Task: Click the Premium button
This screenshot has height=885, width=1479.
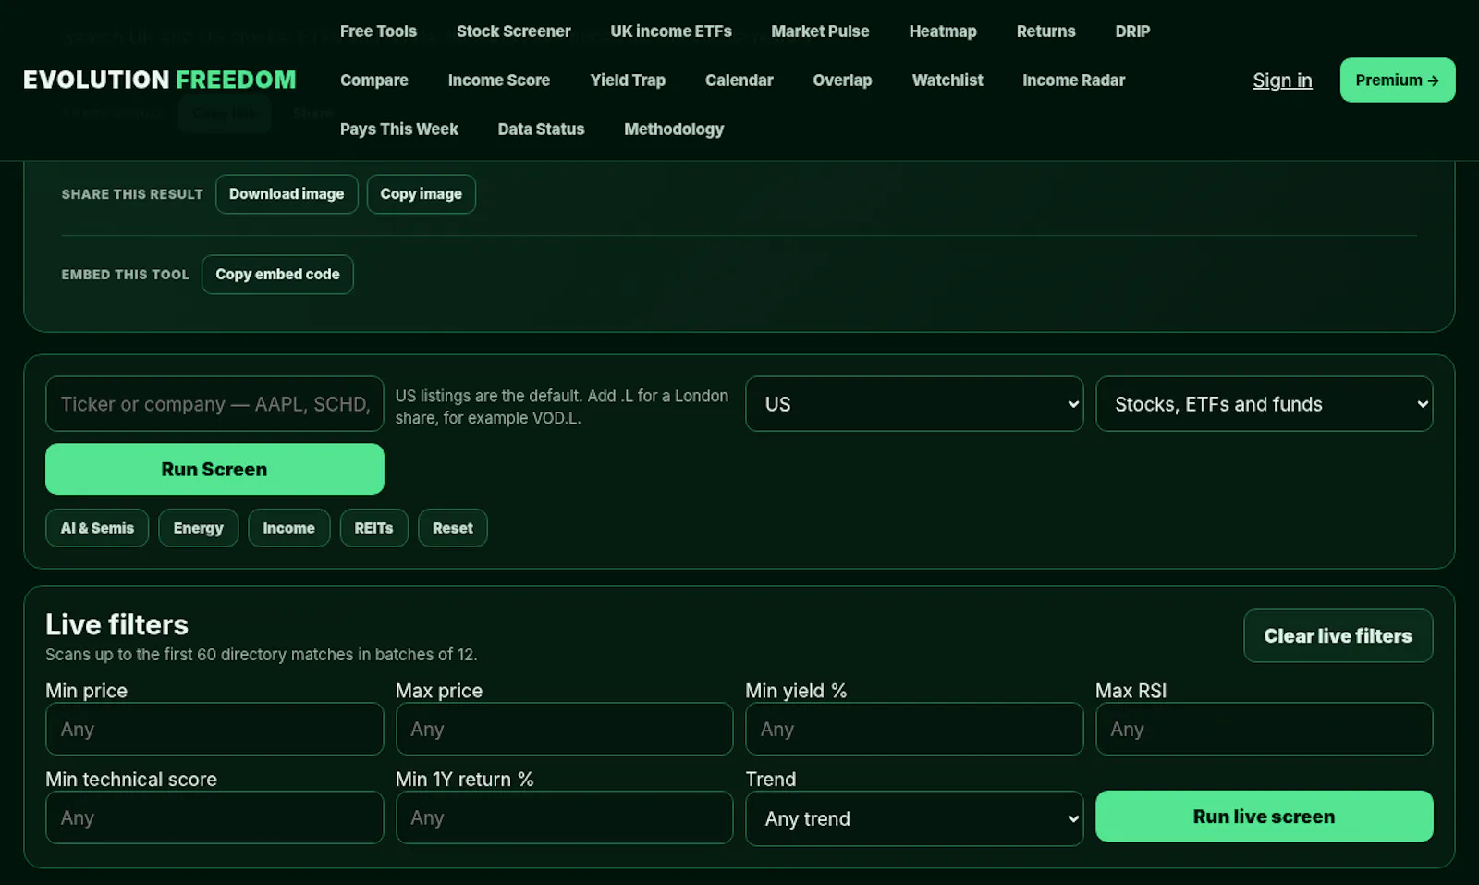Action: (1398, 80)
